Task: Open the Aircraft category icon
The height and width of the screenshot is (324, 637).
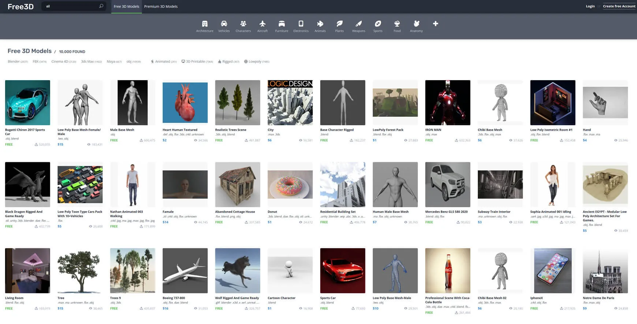Action: (262, 24)
